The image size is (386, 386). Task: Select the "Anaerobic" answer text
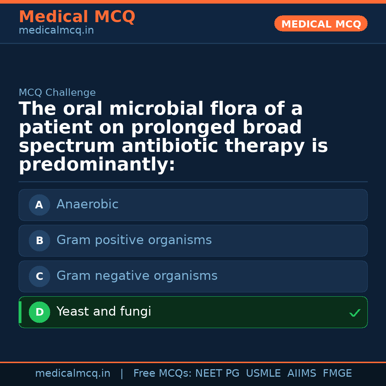88,204
